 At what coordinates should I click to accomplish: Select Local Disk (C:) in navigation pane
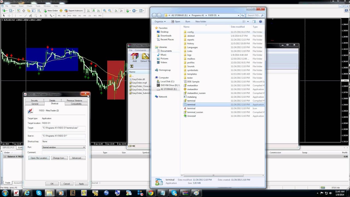coord(167,82)
